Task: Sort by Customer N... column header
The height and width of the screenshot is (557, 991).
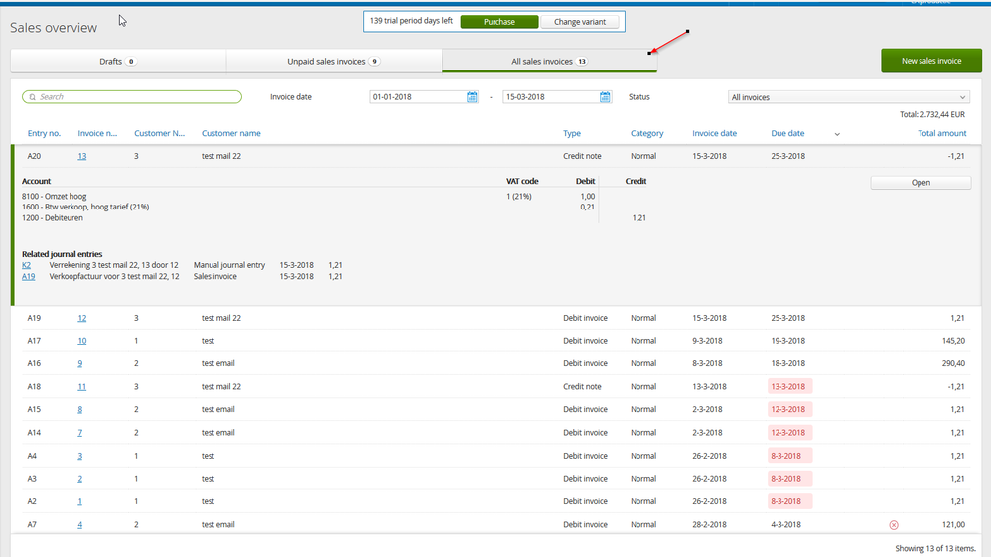Action: (159, 133)
